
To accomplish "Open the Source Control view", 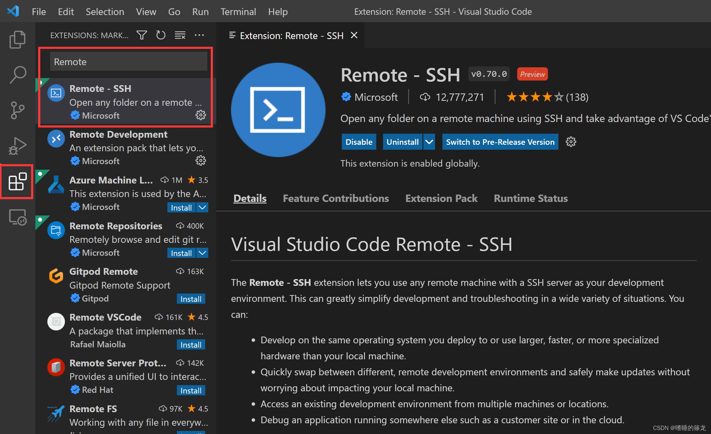I will (17, 110).
